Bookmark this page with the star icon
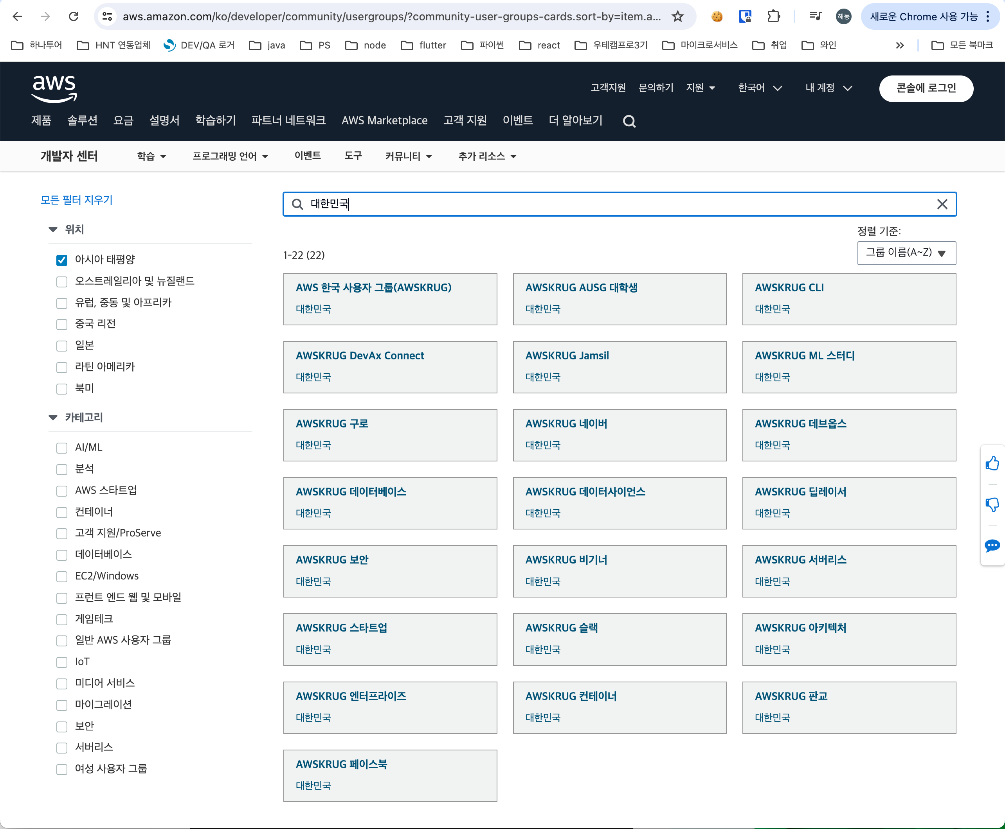The width and height of the screenshot is (1005, 829). point(677,17)
